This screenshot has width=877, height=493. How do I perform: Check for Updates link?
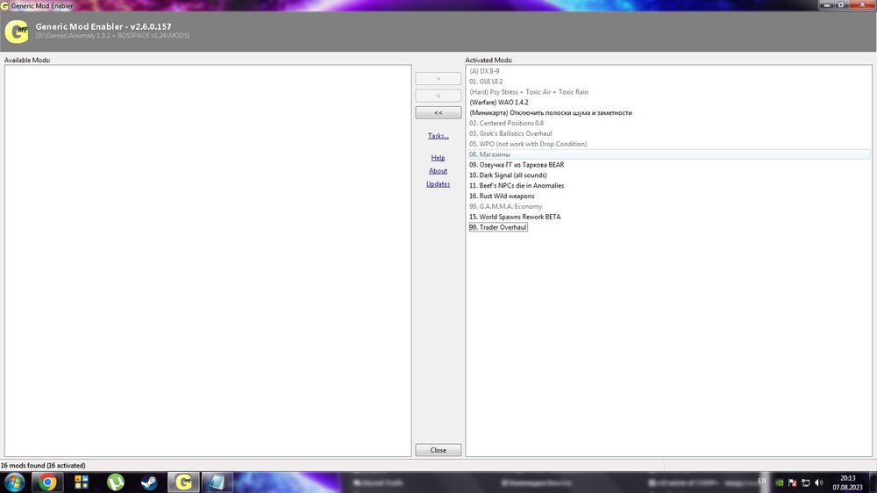point(438,184)
